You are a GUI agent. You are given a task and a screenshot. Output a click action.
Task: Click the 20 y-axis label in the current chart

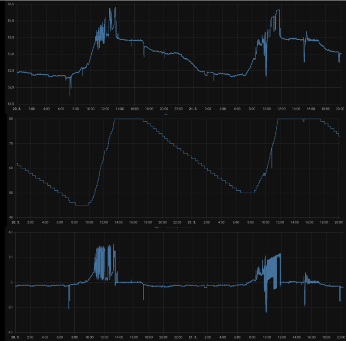[11, 257]
